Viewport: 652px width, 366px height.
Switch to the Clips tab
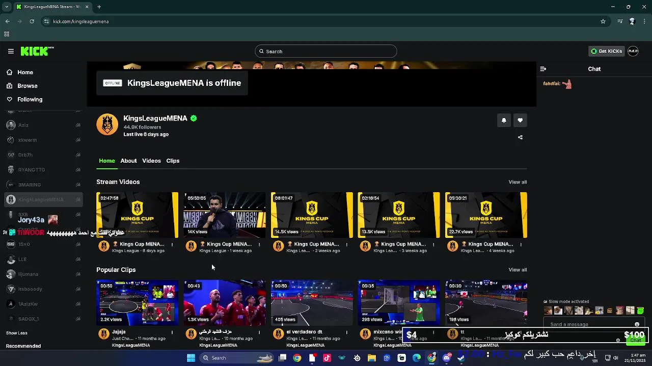pos(173,161)
